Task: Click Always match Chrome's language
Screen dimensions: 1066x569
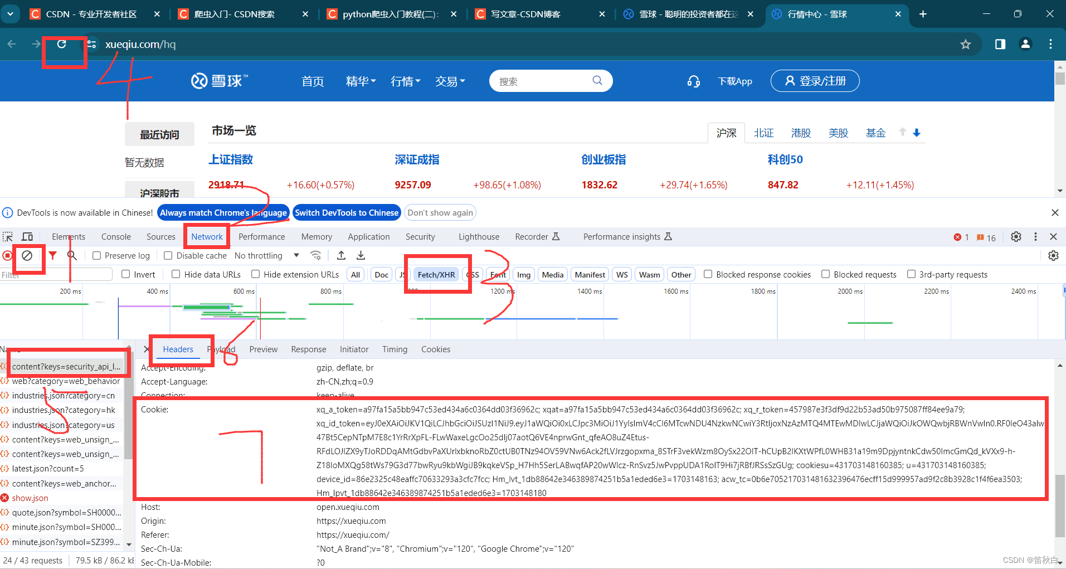Action: [x=223, y=212]
